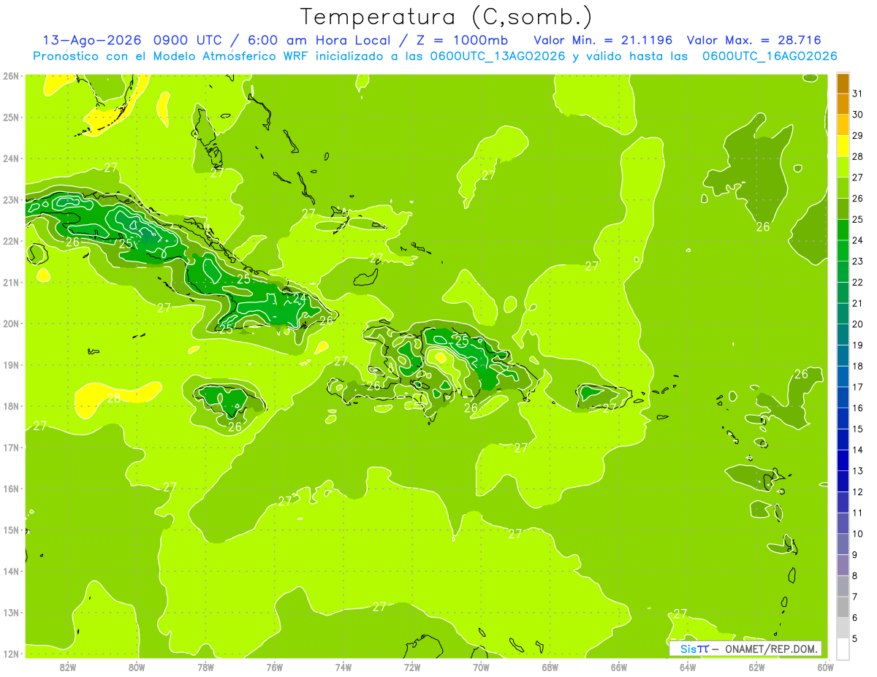Click the SisTT ONAMET/REP.DOM. logo box

click(745, 649)
